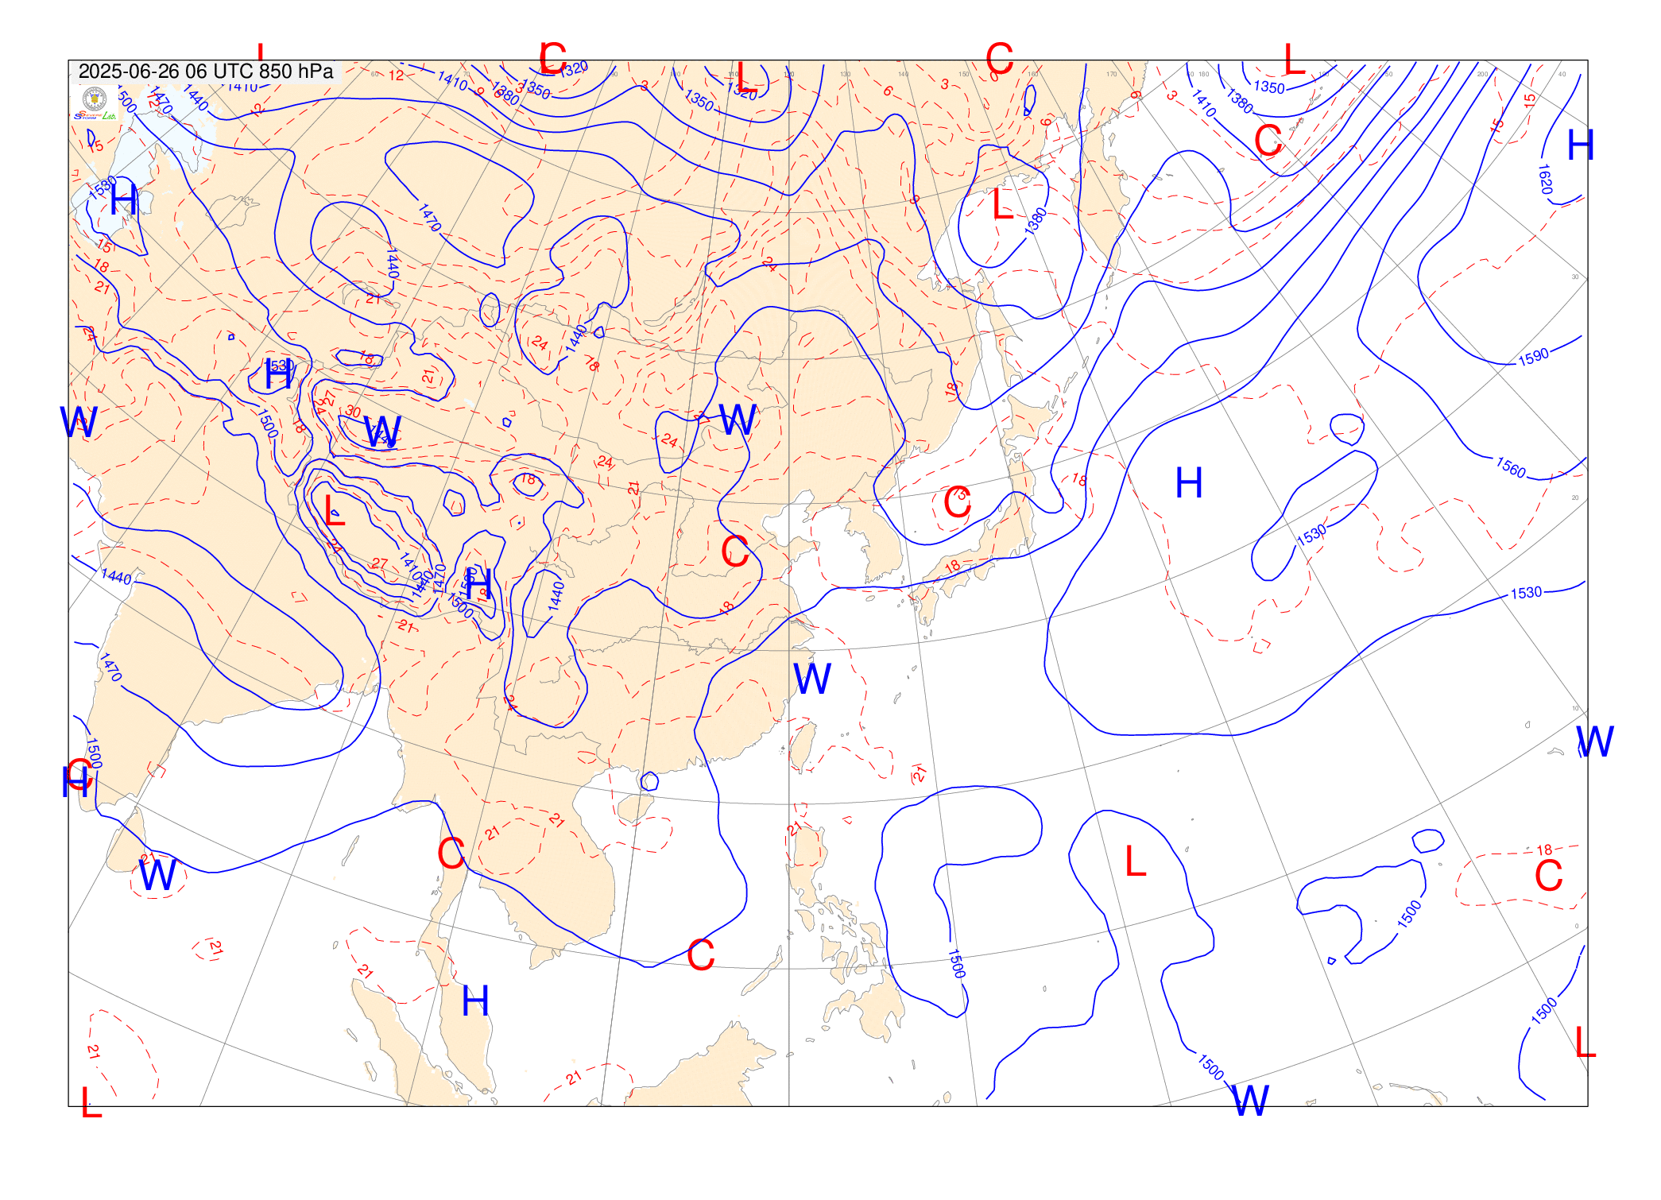This screenshot has width=1661, height=1200.
Task: Click the "1560" contour label
Action: pos(1511,468)
